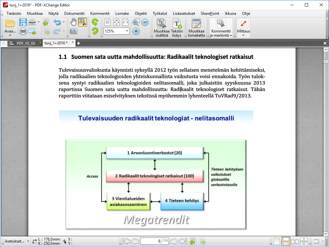Switch to the PDF_VE_V6 document tab
The image size is (329, 247).
click(x=26, y=43)
